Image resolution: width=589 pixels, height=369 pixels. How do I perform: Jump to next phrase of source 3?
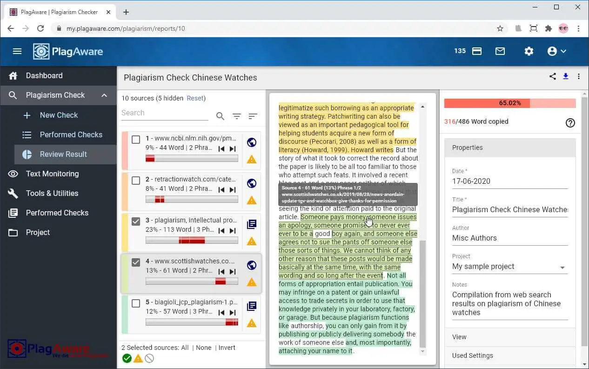pos(233,230)
